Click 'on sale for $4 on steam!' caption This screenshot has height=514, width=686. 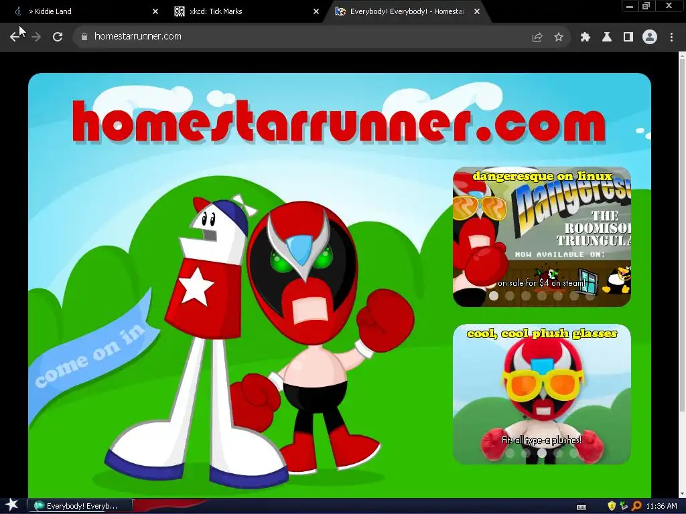tap(541, 283)
